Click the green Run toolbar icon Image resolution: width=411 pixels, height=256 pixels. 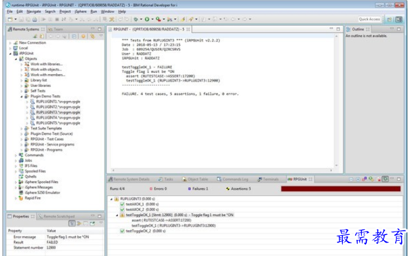(x=147, y=19)
